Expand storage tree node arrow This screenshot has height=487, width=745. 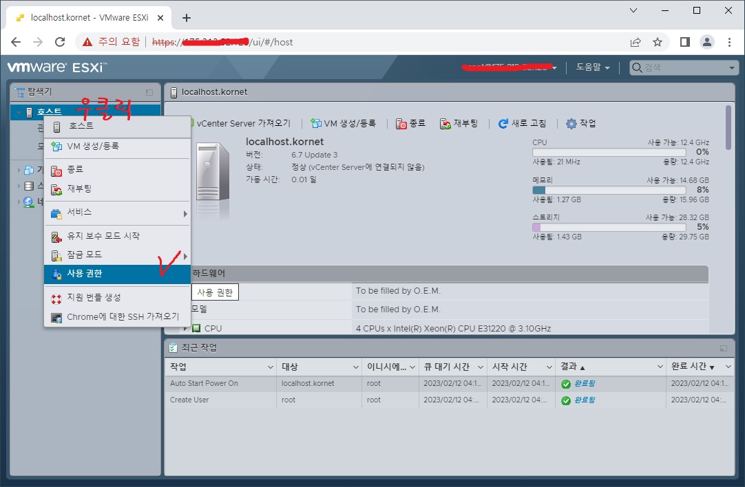click(19, 186)
